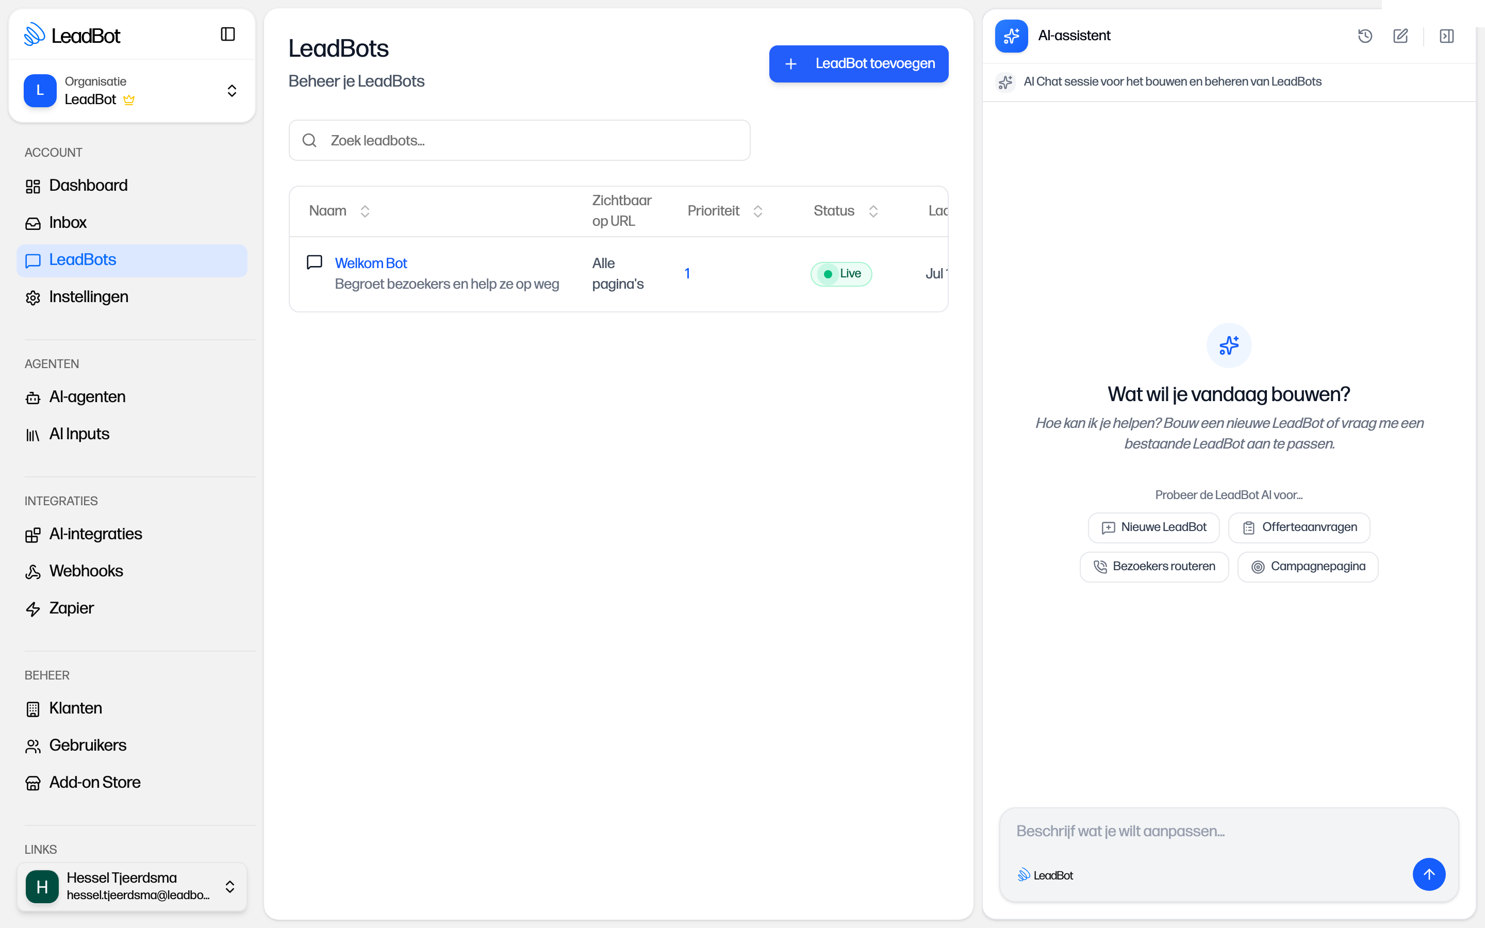This screenshot has width=1485, height=928.
Task: Click the Bezoekers routeren suggestion chip
Action: click(x=1154, y=567)
